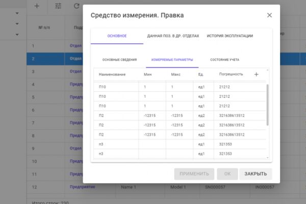Select row 3 in background table
The image size is (306, 204).
(55, 71)
